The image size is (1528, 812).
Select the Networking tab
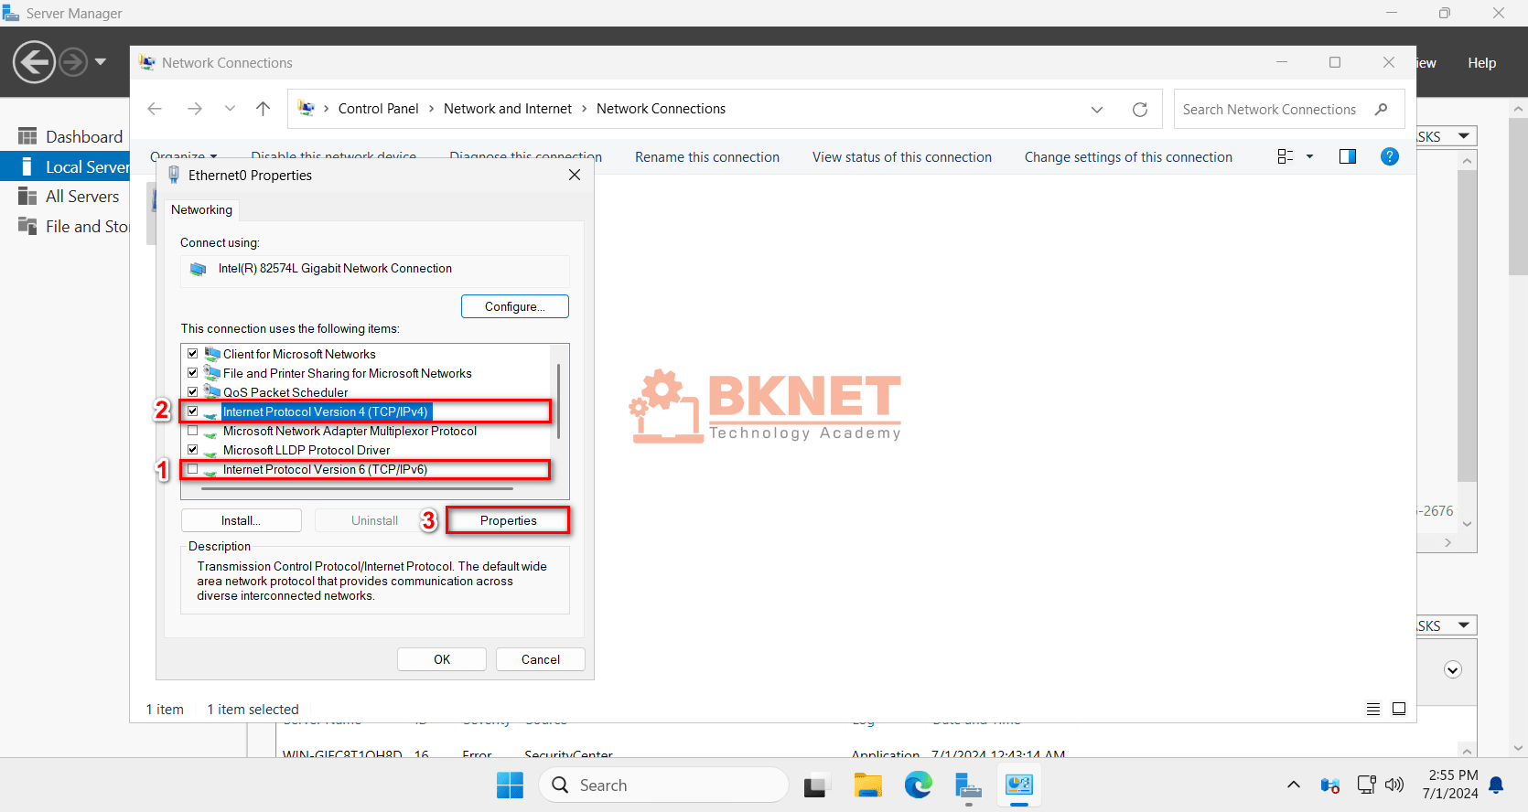(201, 209)
